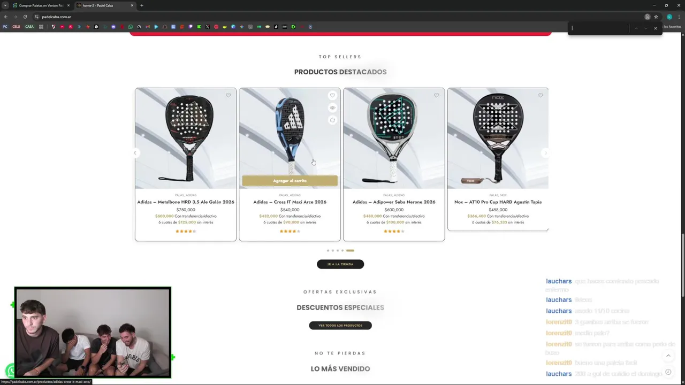Select the home-2 Padel Caba tab
This screenshot has height=385, width=685.
105,5
